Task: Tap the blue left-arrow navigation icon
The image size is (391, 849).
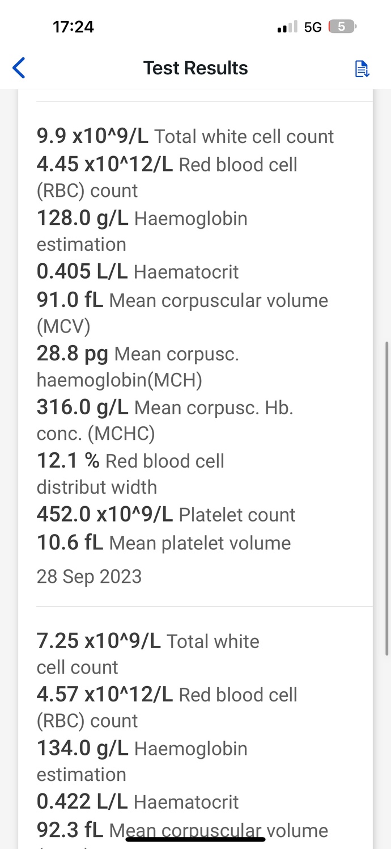Action: (x=19, y=68)
